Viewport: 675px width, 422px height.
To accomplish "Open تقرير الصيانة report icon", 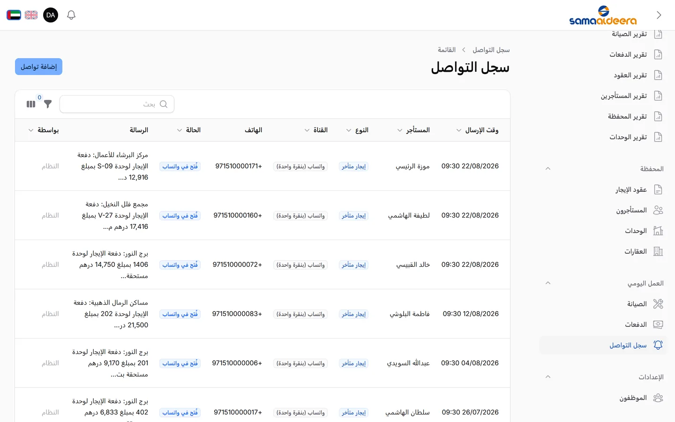I will click(x=658, y=34).
